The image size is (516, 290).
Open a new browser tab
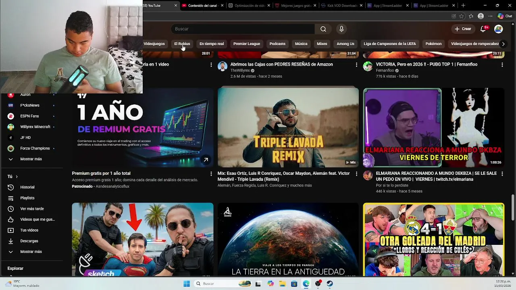point(463,6)
